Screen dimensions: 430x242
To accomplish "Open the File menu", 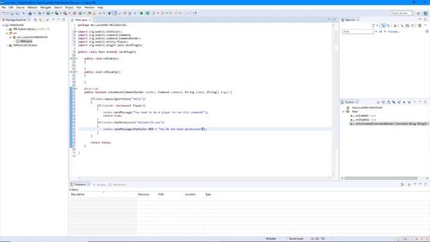I will tap(3, 7).
